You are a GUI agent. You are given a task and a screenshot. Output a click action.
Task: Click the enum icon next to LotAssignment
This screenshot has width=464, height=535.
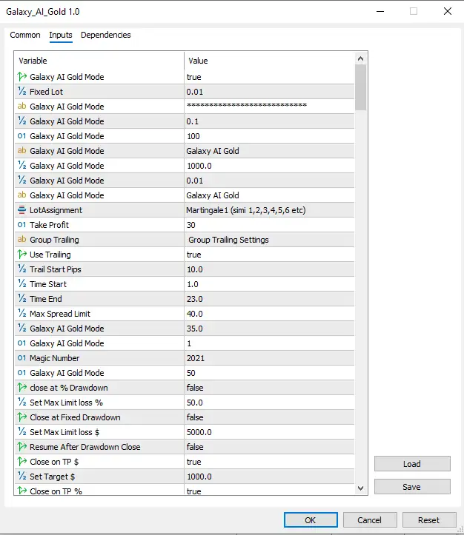(x=21, y=210)
